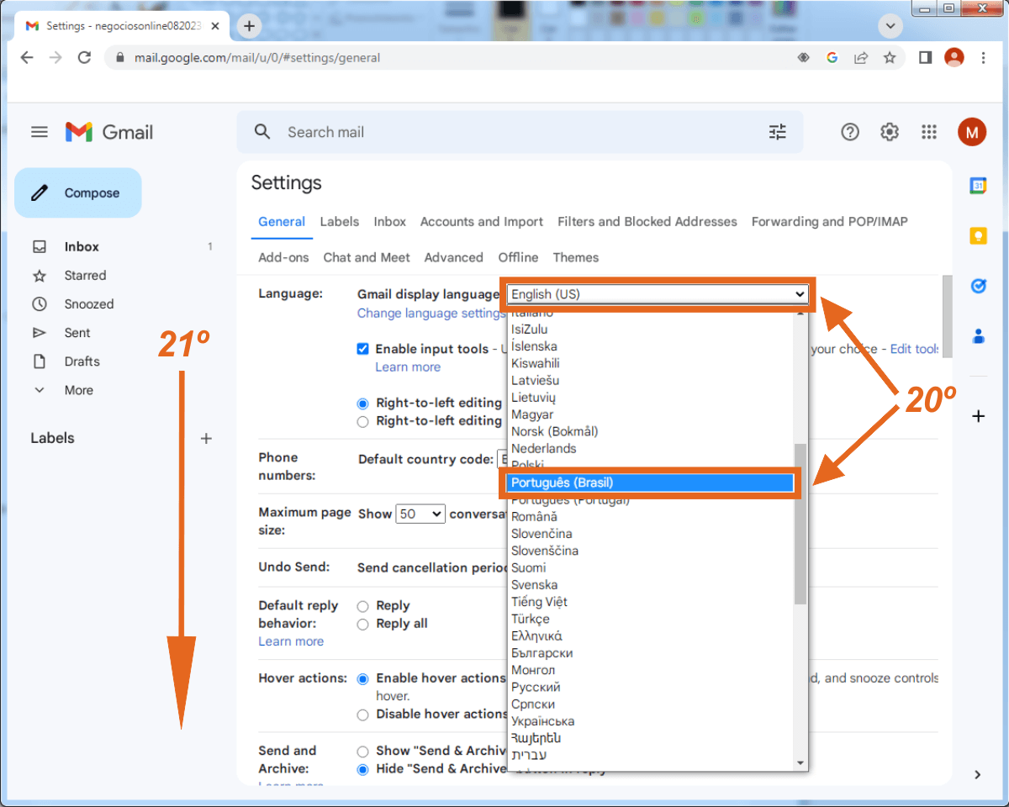The width and height of the screenshot is (1009, 807).
Task: Select Hide Send & Archive radio
Action: (363, 769)
